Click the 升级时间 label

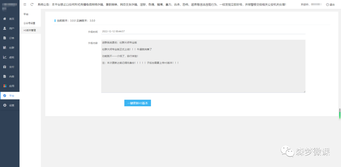pyautogui.click(x=93, y=32)
